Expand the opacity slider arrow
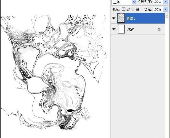This screenshot has width=170, height=138. [x=166, y=2]
